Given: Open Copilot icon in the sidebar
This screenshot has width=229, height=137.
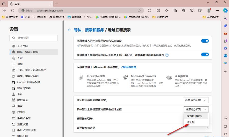Looking at the screenshot, I should click(225, 10).
